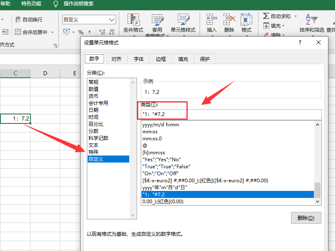The width and height of the screenshot is (335, 251).
Task: Open the Format as Table (套用表格格式) icon
Action: [158, 20]
